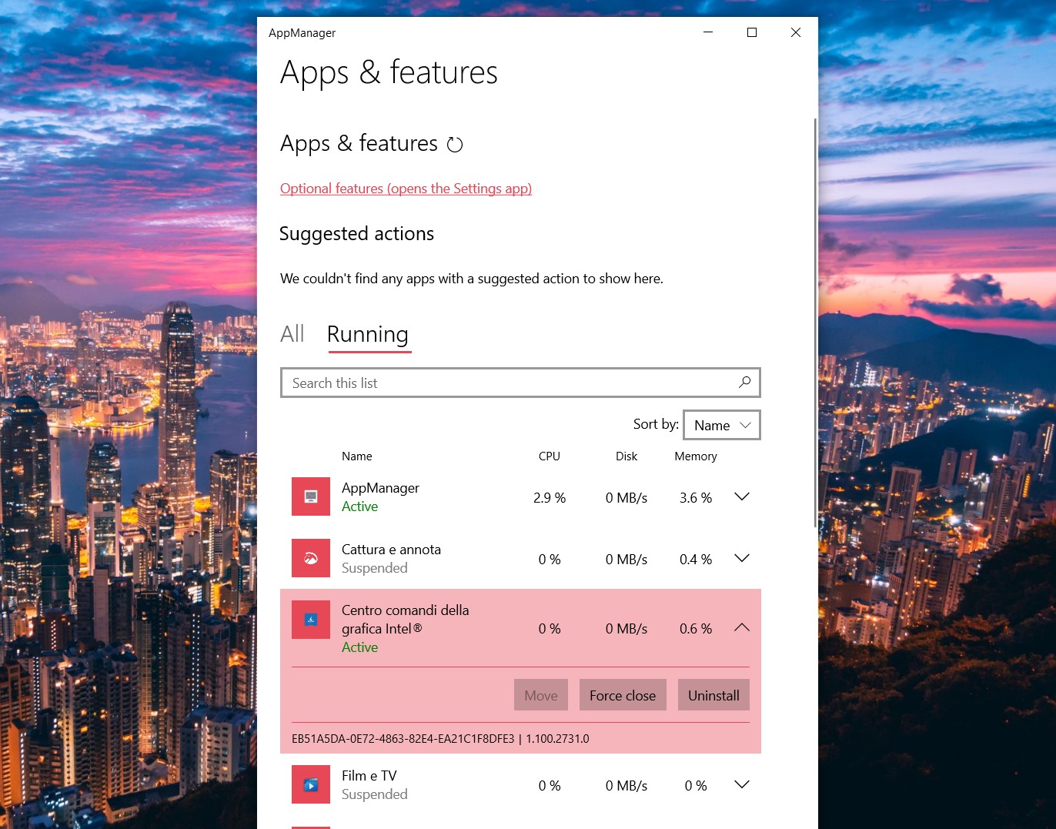1056x829 pixels.
Task: Open the Sort by Name dropdown
Action: pos(722,425)
